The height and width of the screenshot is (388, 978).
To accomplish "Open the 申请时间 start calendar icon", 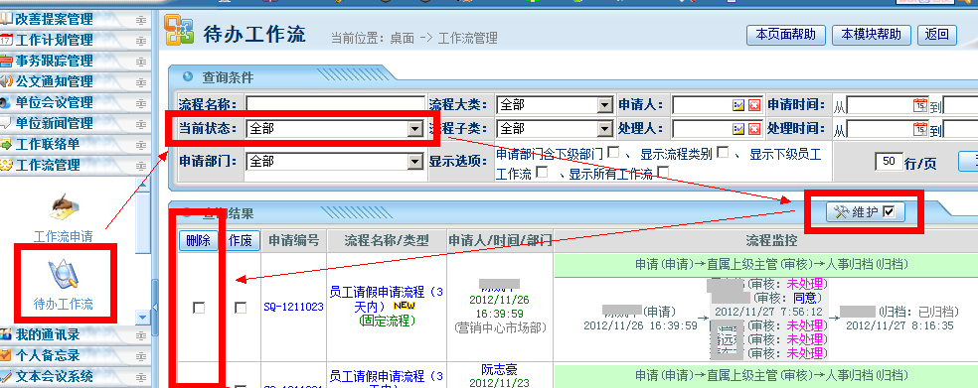I will pyautogui.click(x=920, y=104).
